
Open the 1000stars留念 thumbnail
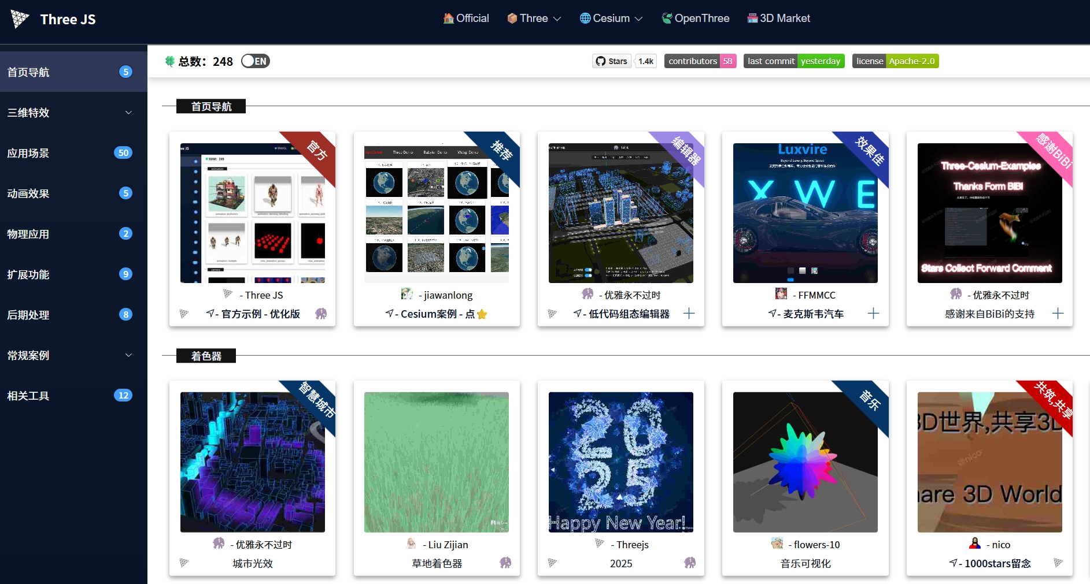click(990, 462)
